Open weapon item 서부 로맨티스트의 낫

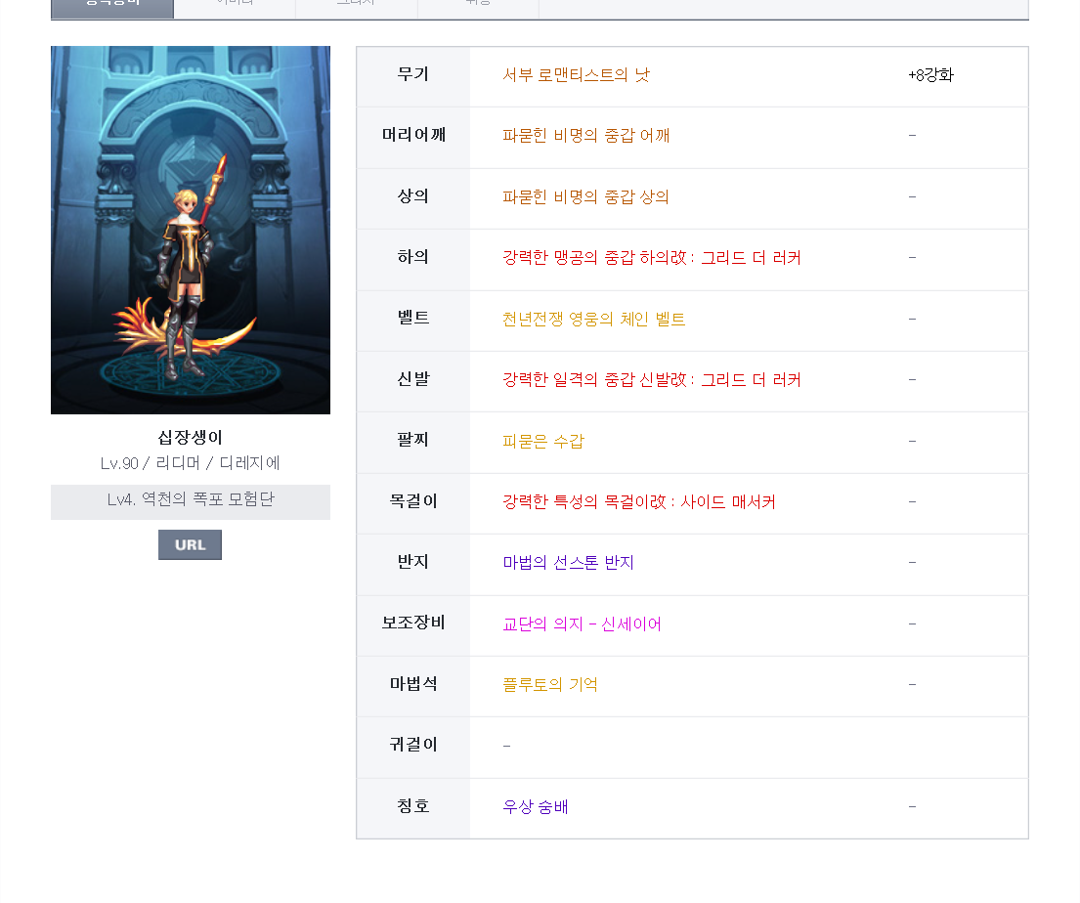pyautogui.click(x=576, y=75)
